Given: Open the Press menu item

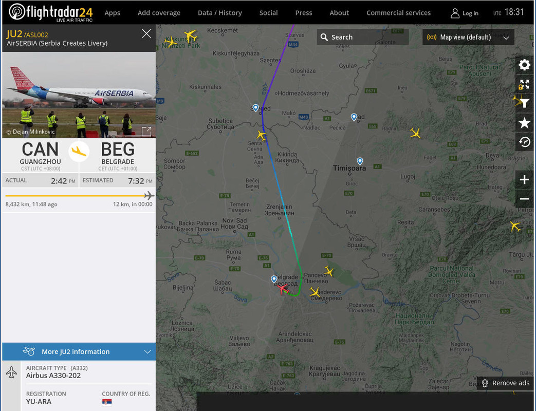Looking at the screenshot, I should click(304, 13).
